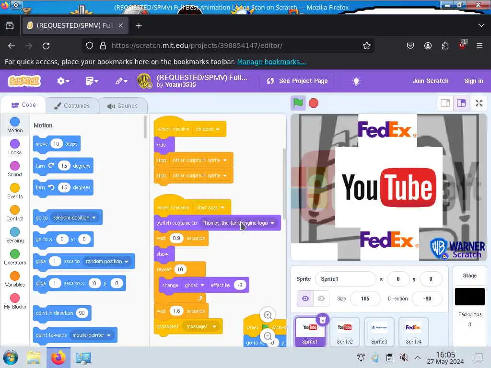Select the Control block category
Screen dimensions: 491x368
(x=15, y=213)
